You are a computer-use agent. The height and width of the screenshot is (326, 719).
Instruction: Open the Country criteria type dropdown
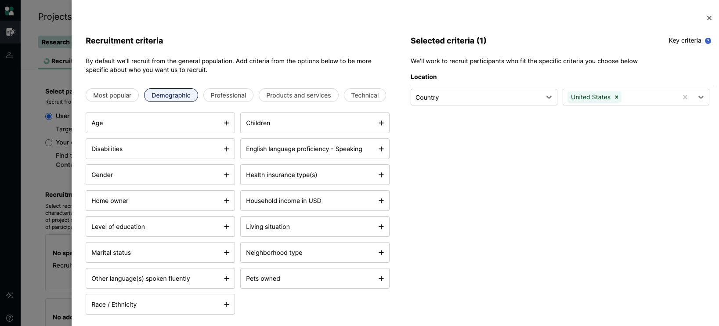484,97
